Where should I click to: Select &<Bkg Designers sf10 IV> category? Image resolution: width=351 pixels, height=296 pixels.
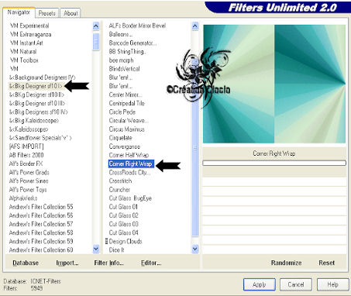click(x=39, y=112)
